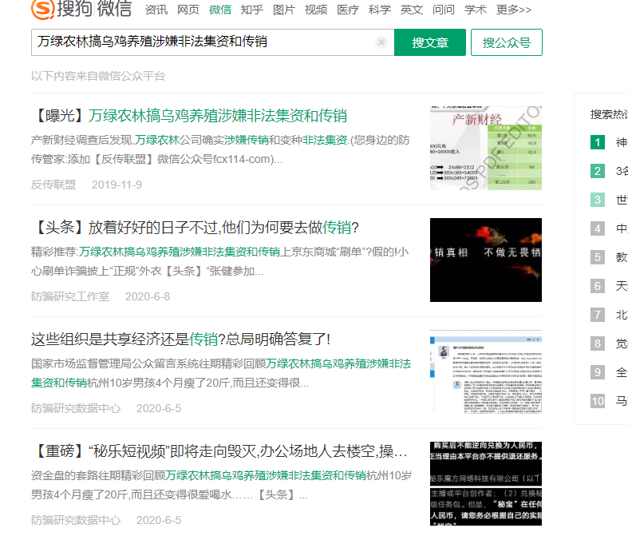Click 防骗研究数据中心 under the 秘乐短视频 article
Screen dimensions: 628x540
76,520
